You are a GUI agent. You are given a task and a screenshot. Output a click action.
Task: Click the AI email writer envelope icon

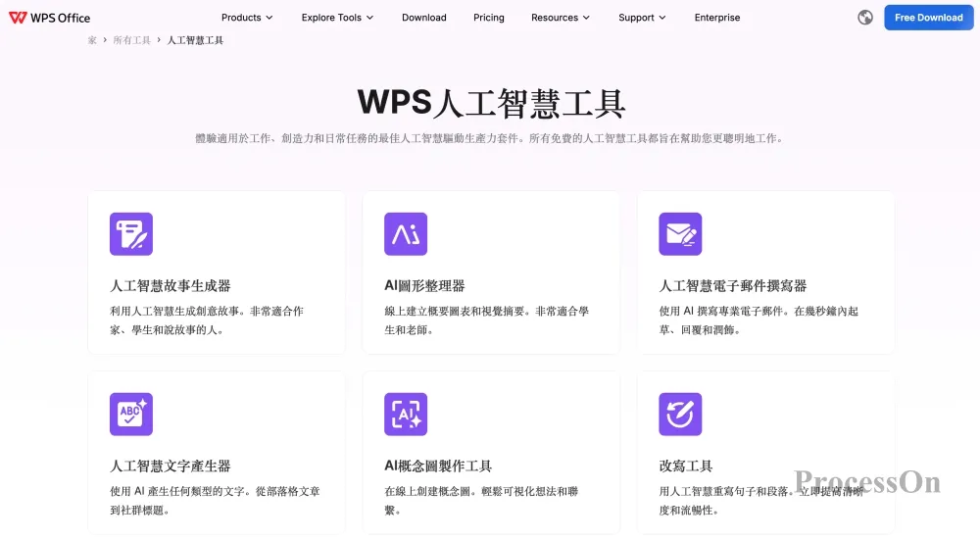pyautogui.click(x=680, y=234)
